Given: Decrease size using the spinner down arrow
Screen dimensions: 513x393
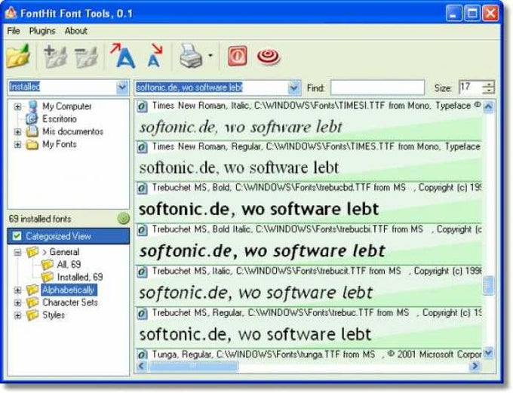Looking at the screenshot, I should pyautogui.click(x=489, y=91).
